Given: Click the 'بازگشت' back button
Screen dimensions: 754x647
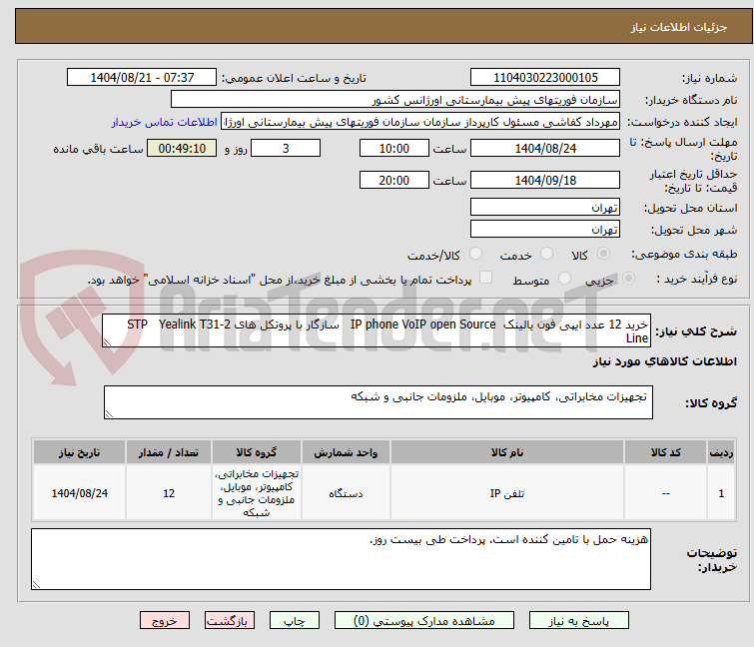Looking at the screenshot, I should (230, 621).
